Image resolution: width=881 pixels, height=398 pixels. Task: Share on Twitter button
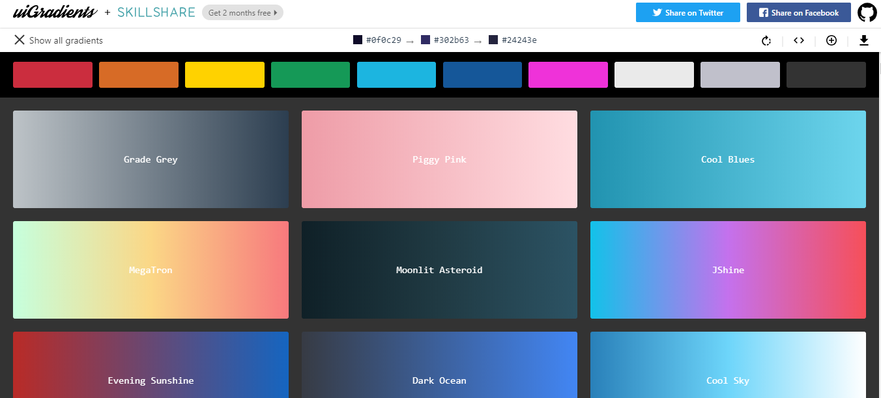[688, 12]
